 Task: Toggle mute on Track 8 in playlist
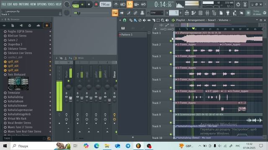[x=170, y=122]
